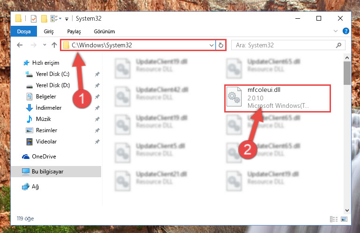Open the Dosya tab
This screenshot has width=360, height=233.
point(24,31)
